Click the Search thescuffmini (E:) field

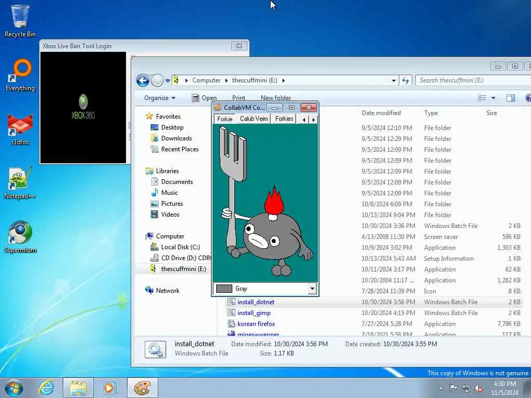click(472, 80)
